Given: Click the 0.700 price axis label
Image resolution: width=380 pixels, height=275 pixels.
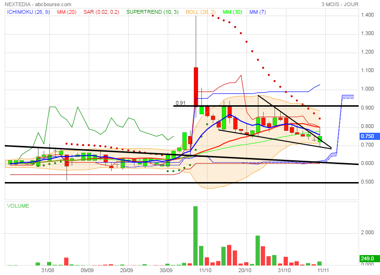Looking at the screenshot, I should (x=367, y=145).
